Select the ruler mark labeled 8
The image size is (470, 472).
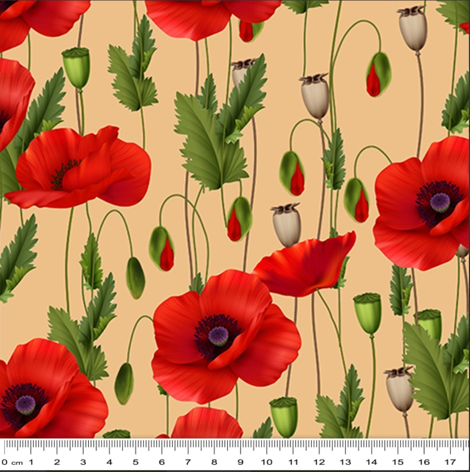(x=214, y=462)
